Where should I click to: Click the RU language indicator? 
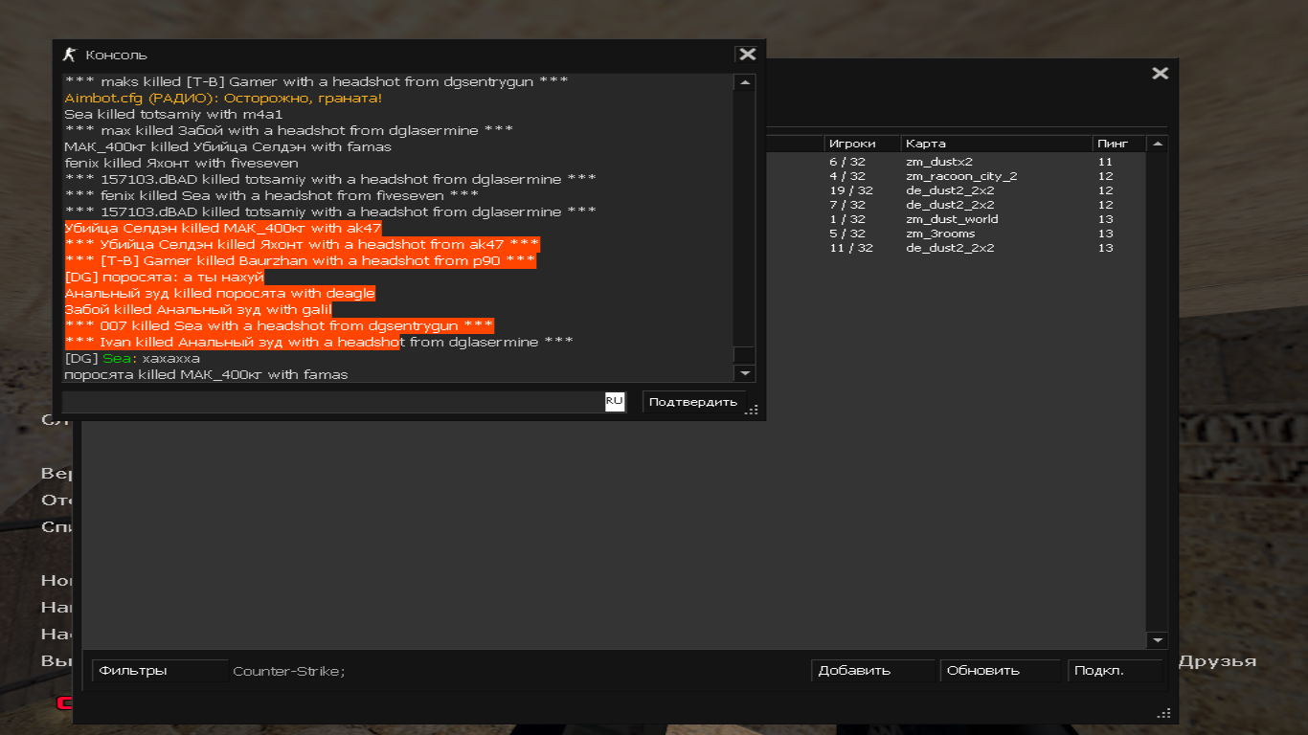pos(614,401)
